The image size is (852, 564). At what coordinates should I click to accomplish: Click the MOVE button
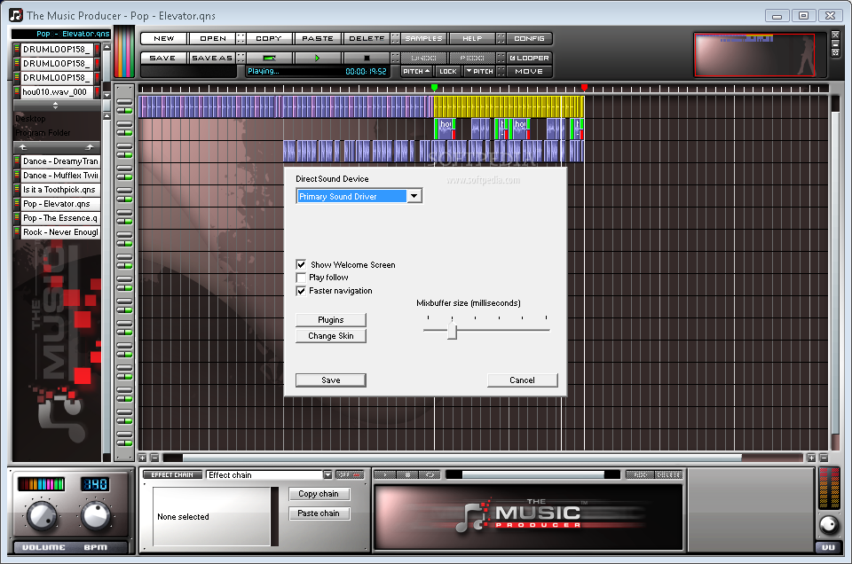(529, 71)
